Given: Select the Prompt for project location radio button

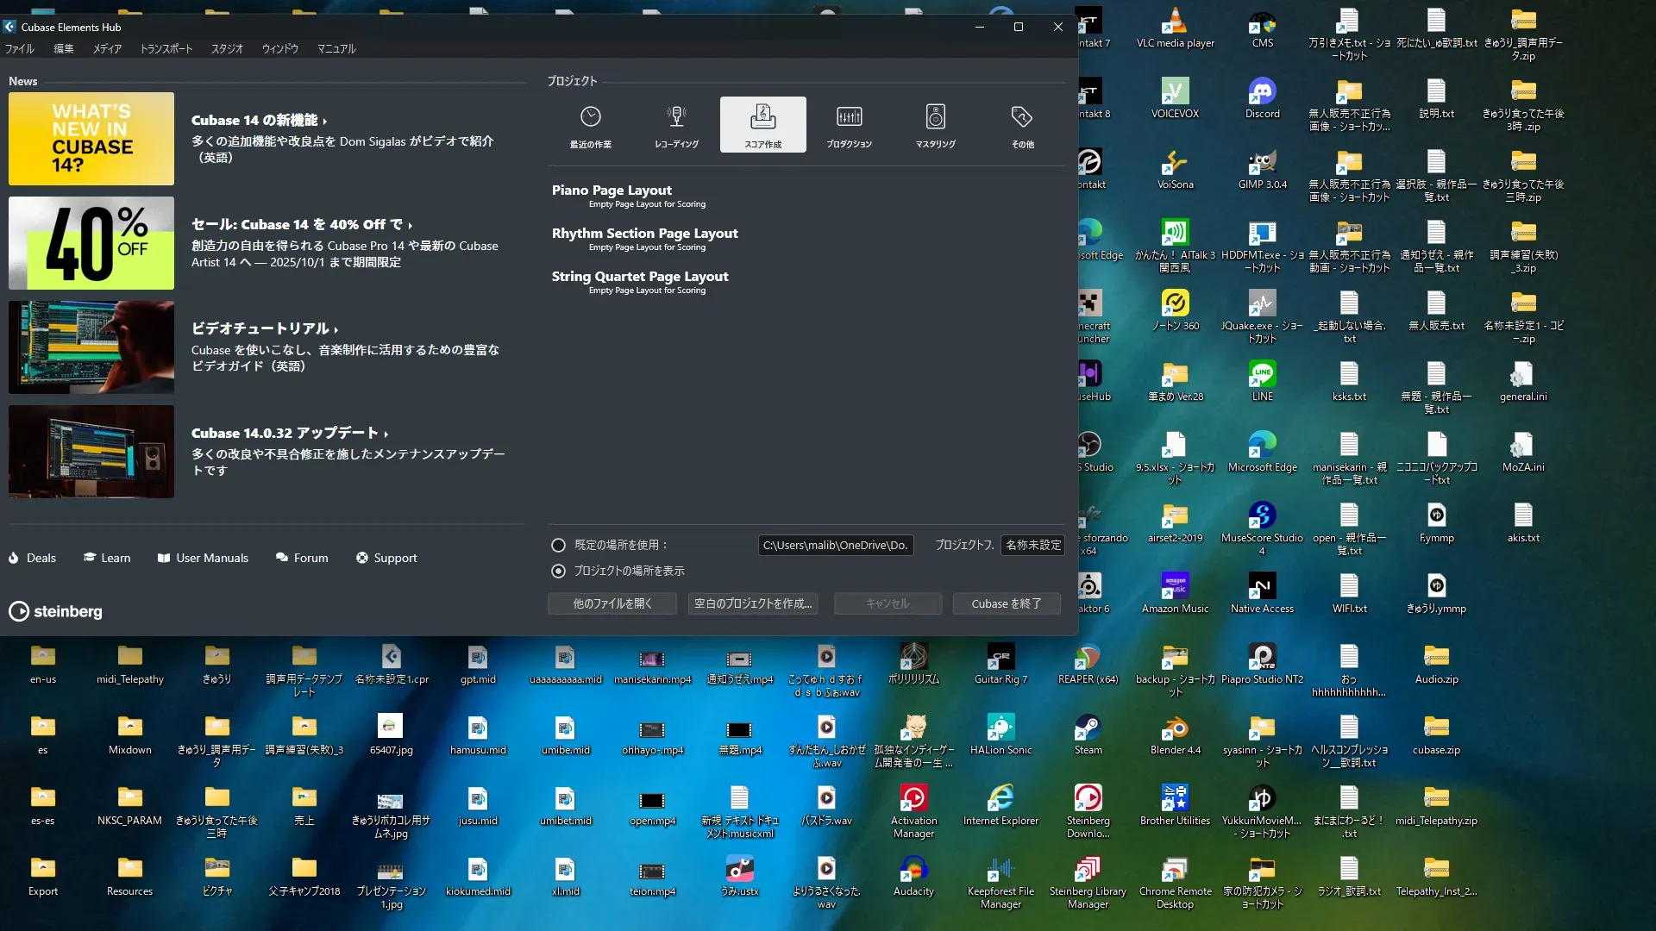Looking at the screenshot, I should pyautogui.click(x=559, y=571).
